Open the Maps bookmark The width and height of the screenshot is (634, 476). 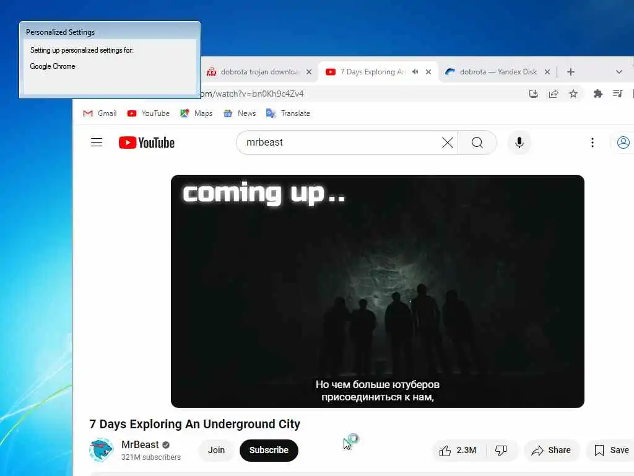(196, 113)
